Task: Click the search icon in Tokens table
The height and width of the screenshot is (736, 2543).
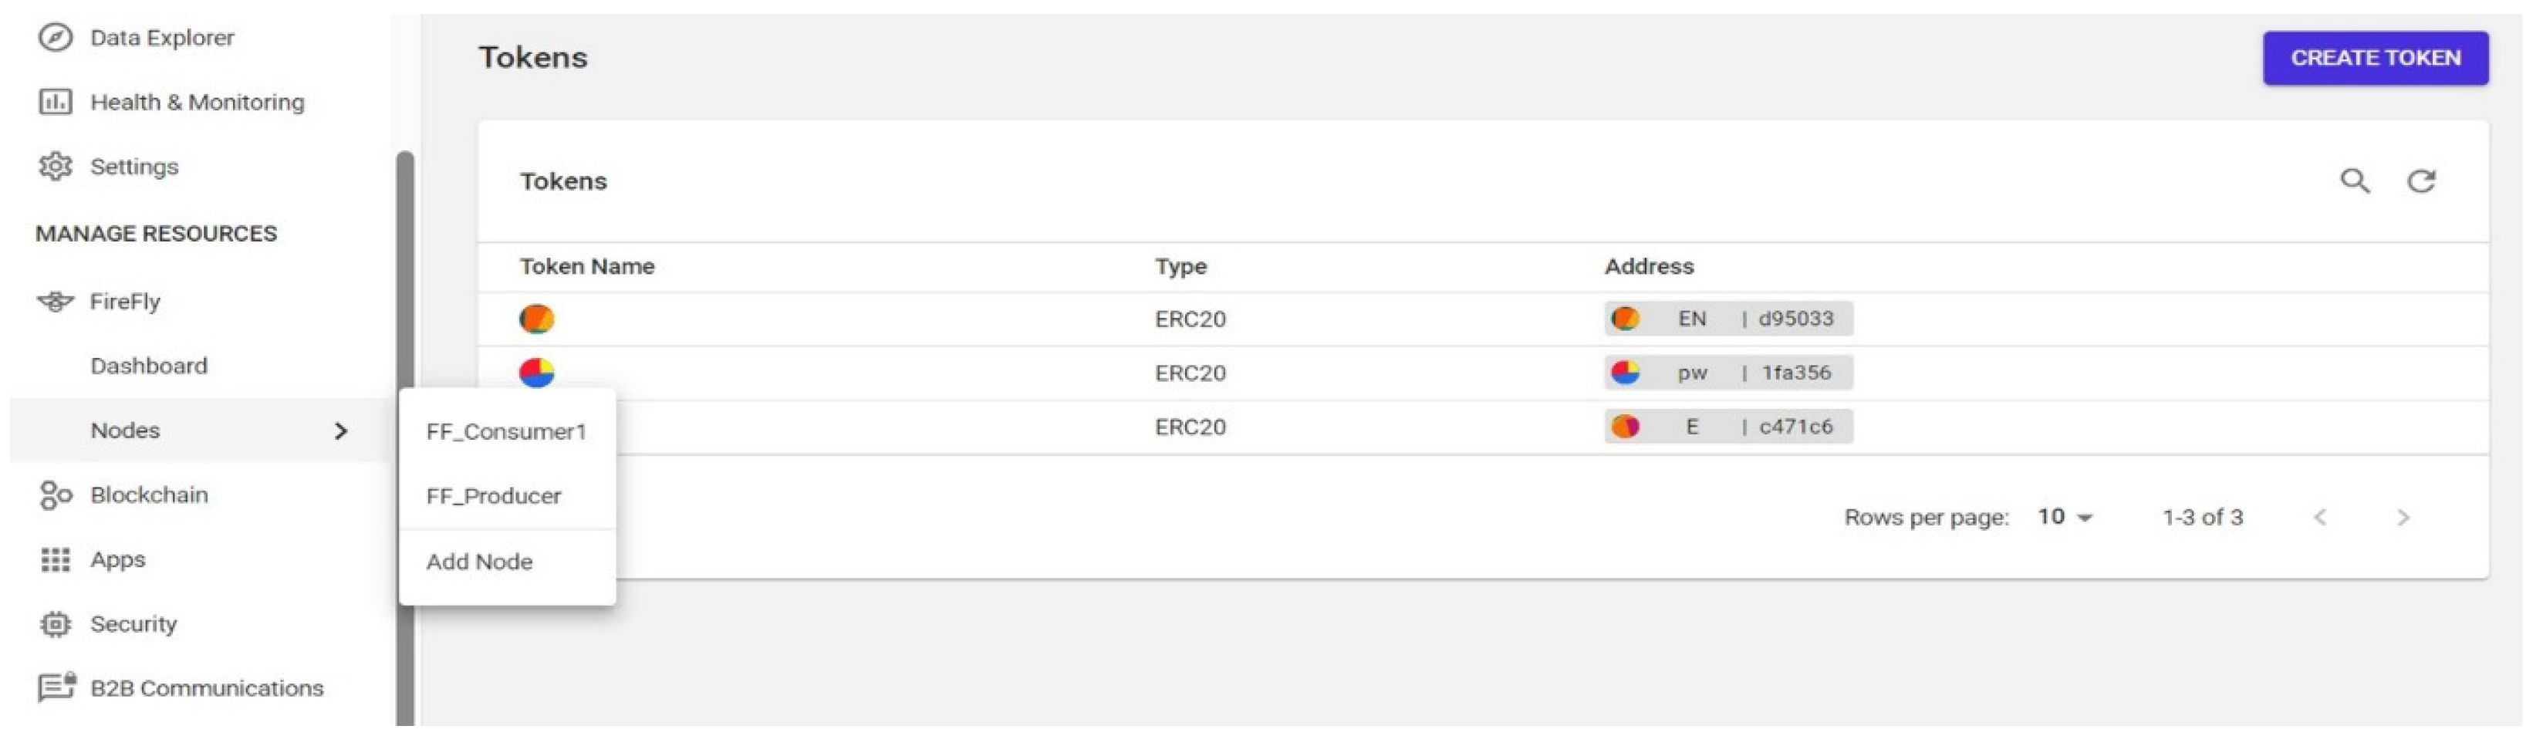Action: (x=2355, y=181)
